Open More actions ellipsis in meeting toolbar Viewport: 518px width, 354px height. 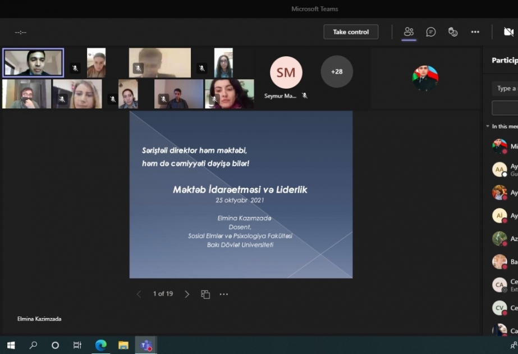point(475,32)
